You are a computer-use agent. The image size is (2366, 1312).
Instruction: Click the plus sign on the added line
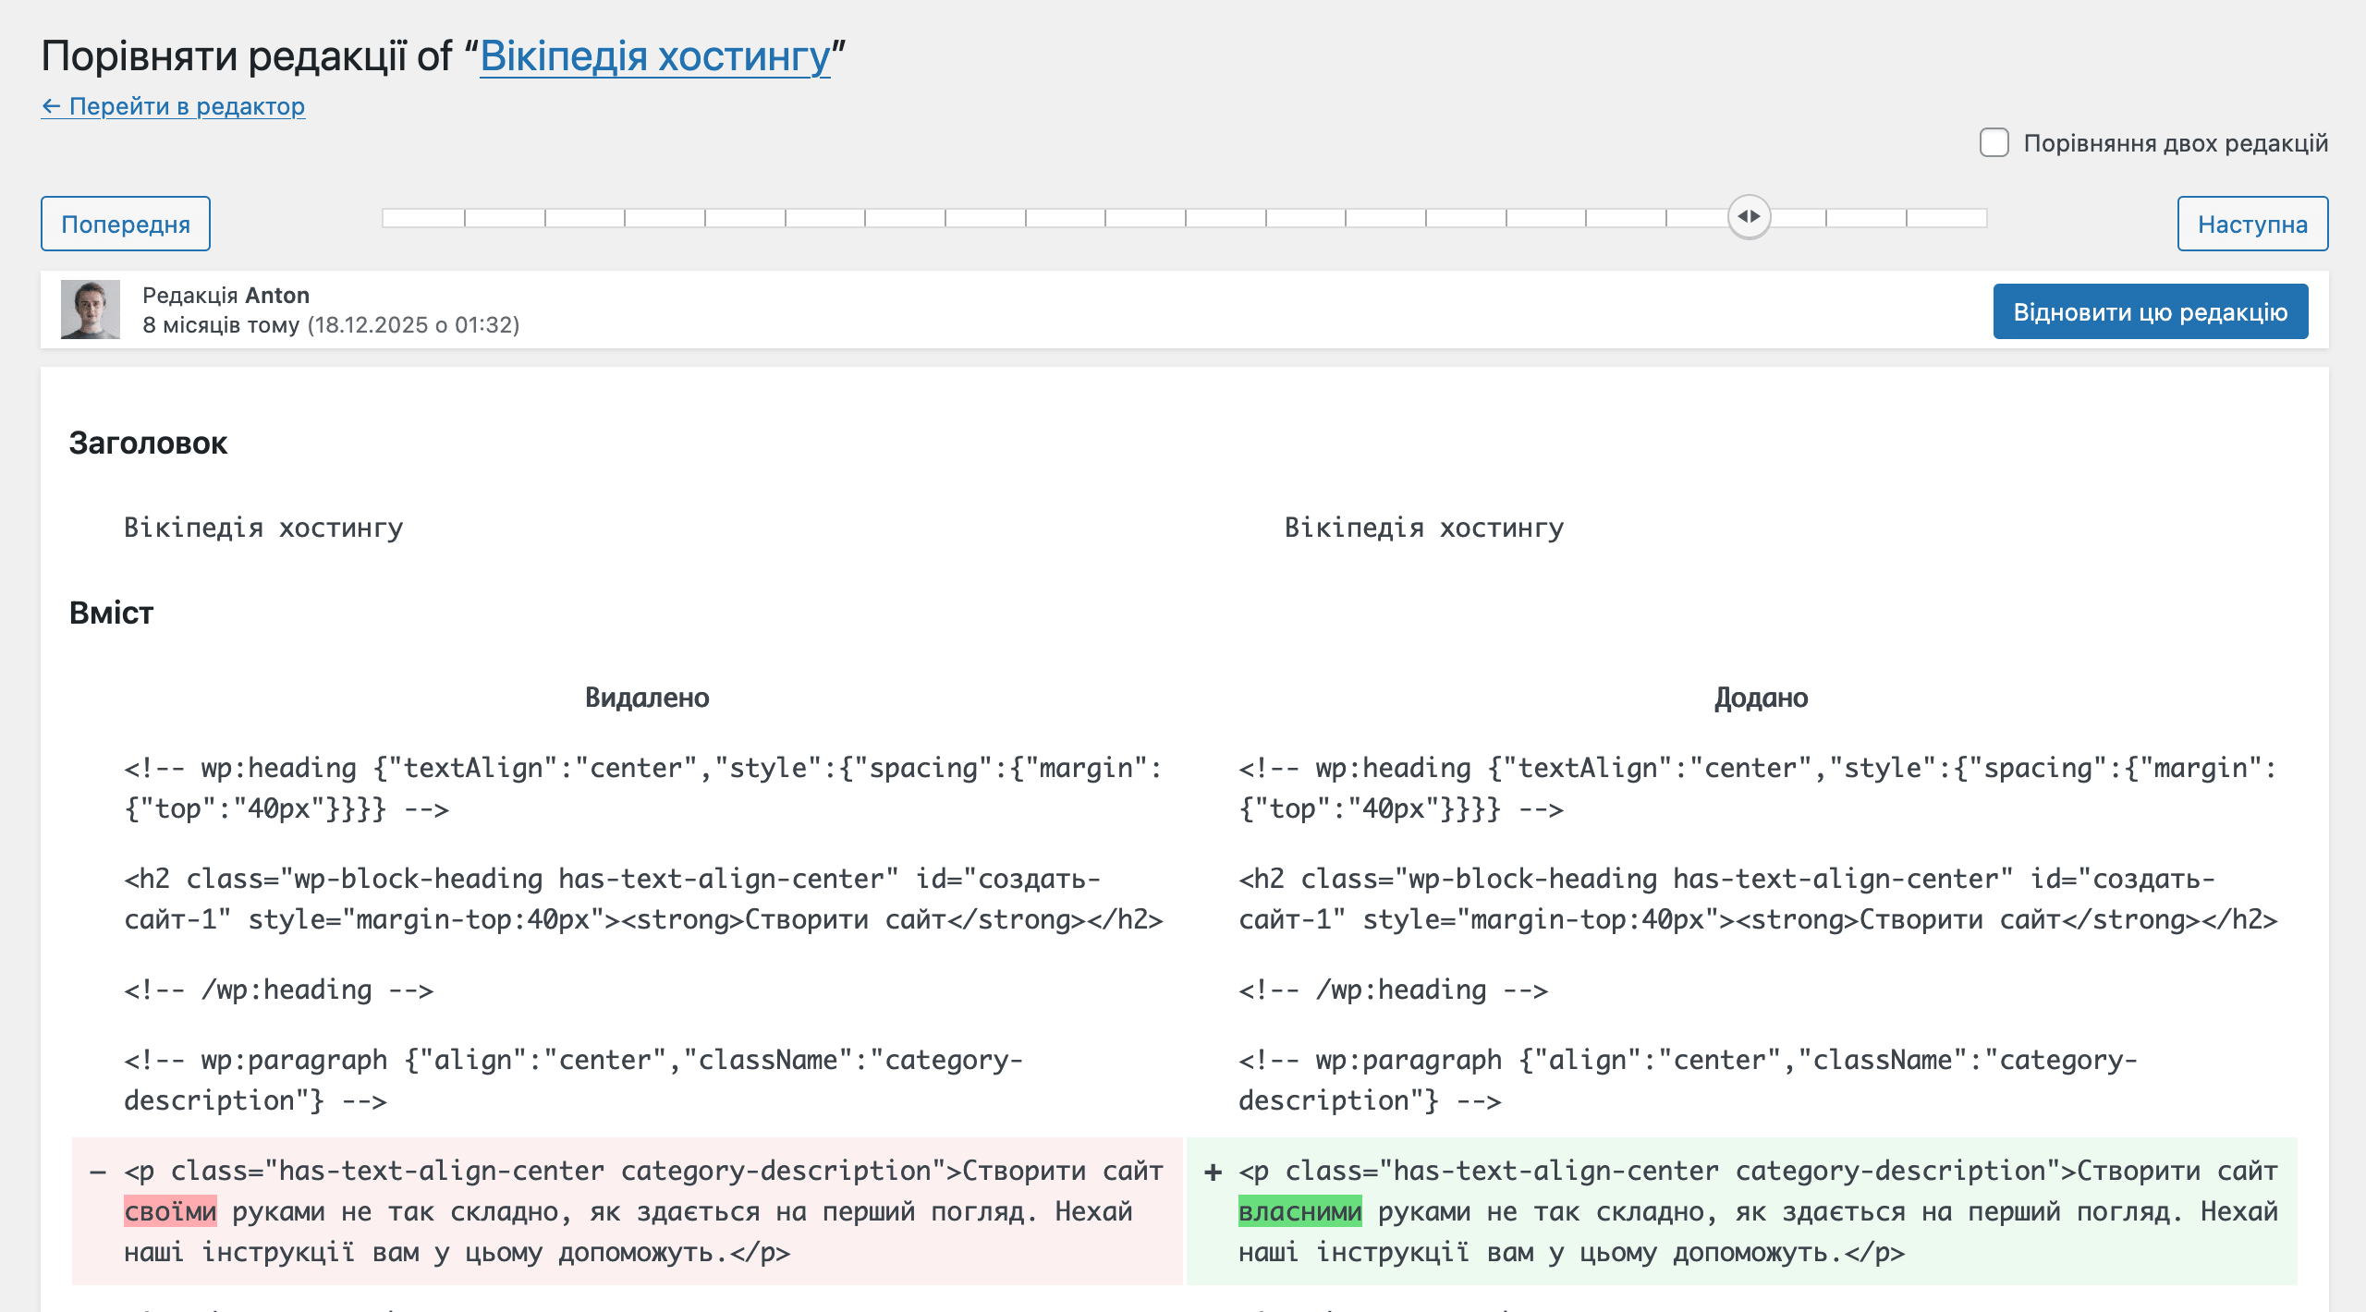(1213, 1172)
